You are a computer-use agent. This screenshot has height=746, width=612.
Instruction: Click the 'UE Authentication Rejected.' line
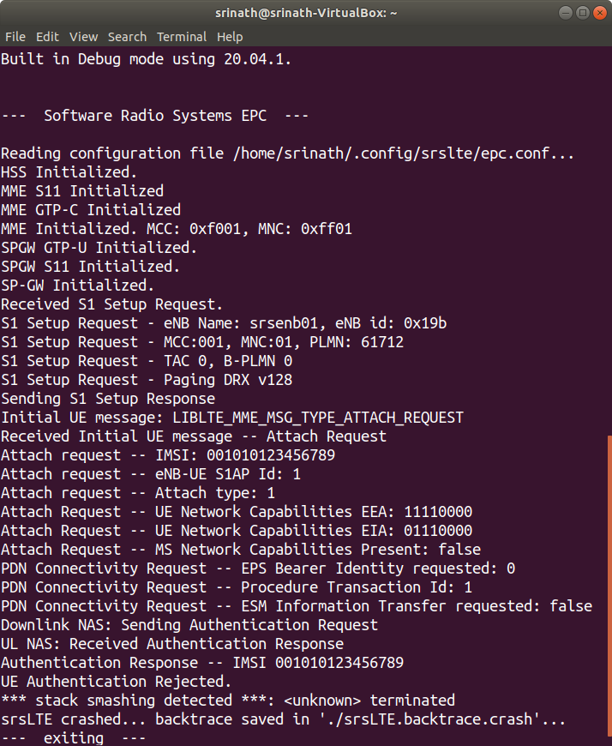coord(116,682)
